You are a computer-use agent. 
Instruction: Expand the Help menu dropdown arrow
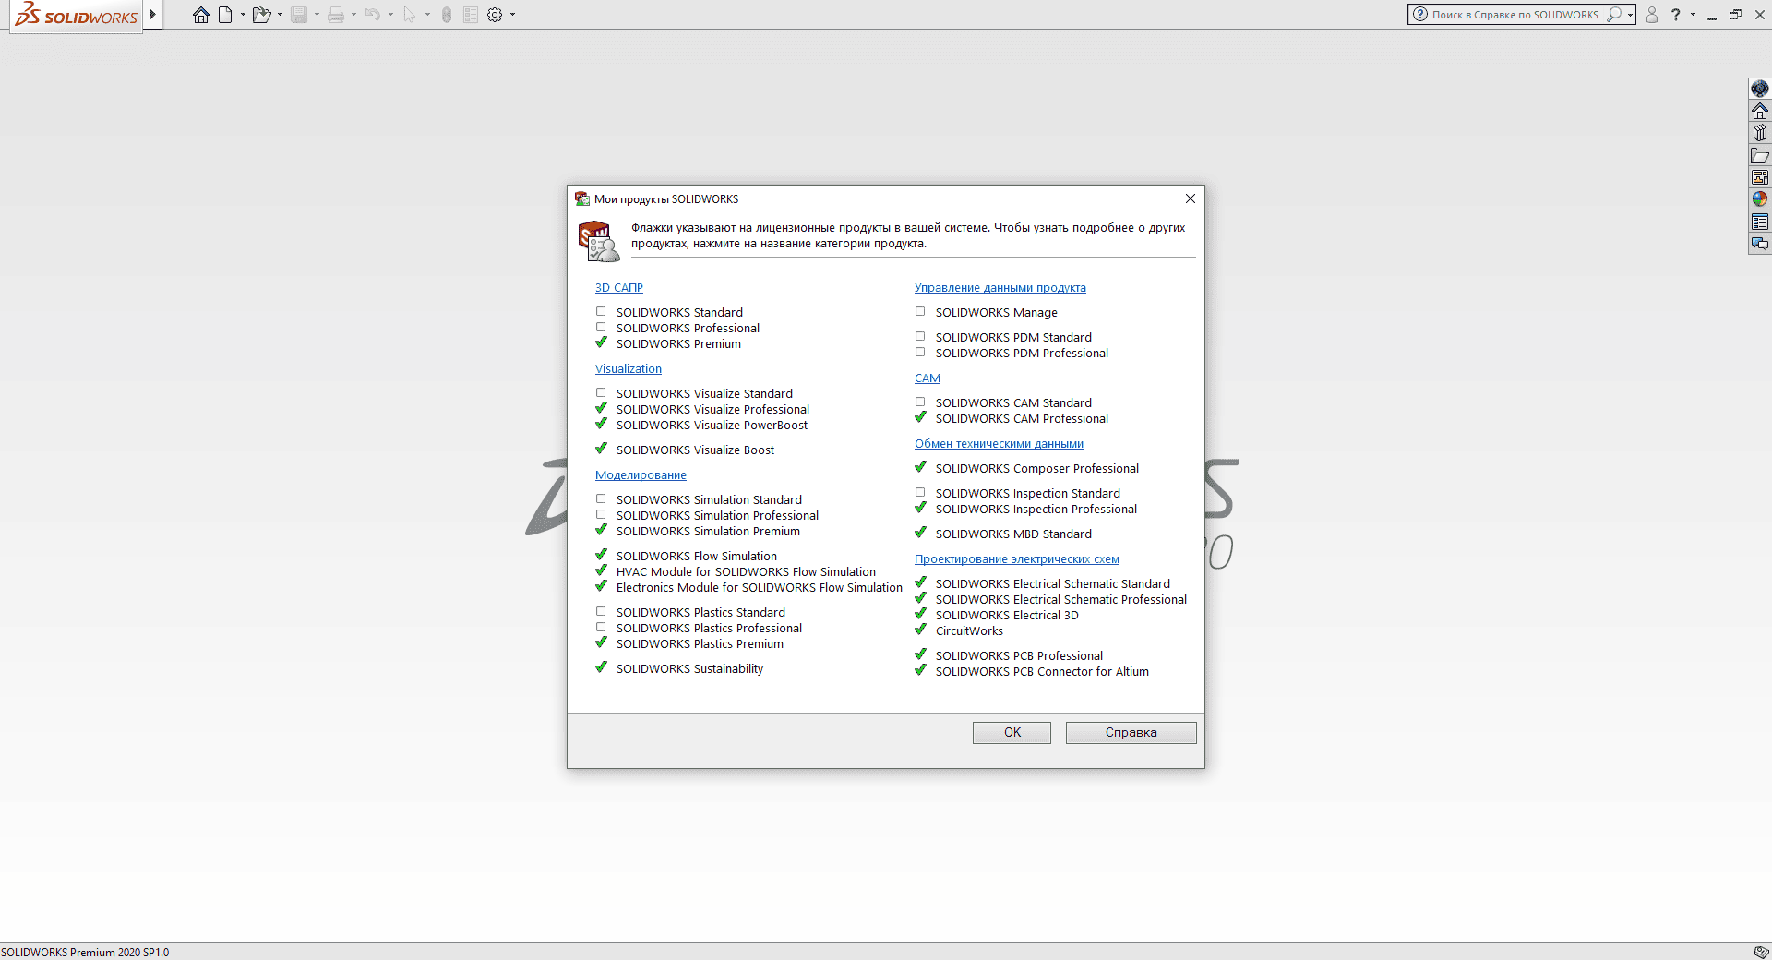tap(1693, 15)
